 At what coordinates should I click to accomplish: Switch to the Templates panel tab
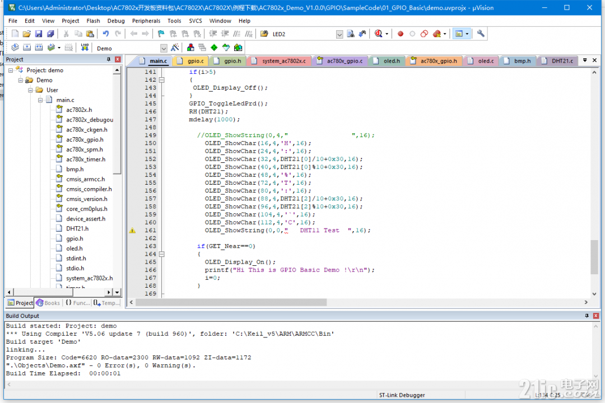[x=106, y=303]
